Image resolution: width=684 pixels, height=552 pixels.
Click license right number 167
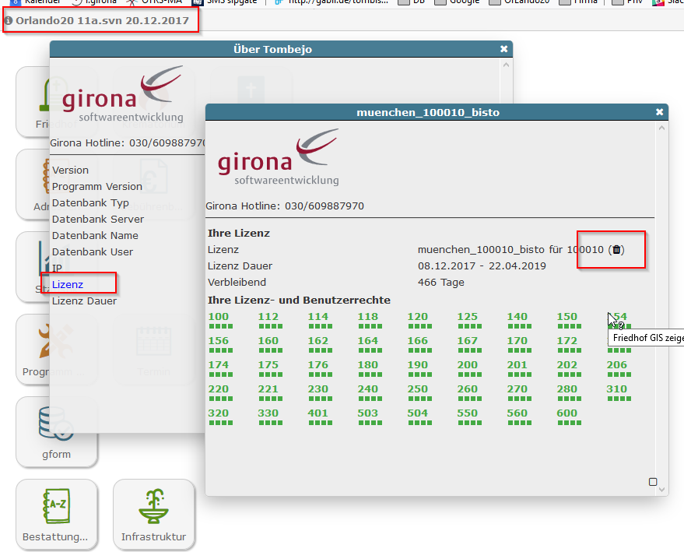click(x=467, y=341)
